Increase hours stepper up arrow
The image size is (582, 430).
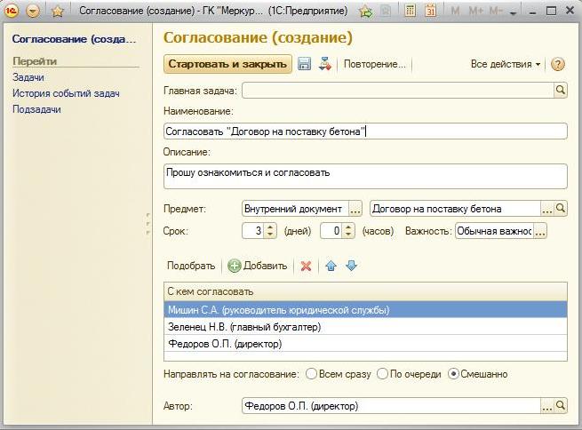coord(348,227)
